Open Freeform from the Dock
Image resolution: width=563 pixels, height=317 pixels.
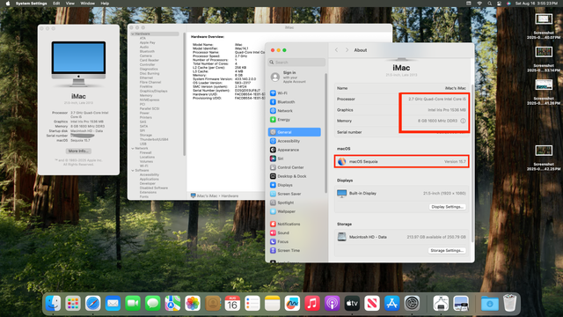[292, 304]
